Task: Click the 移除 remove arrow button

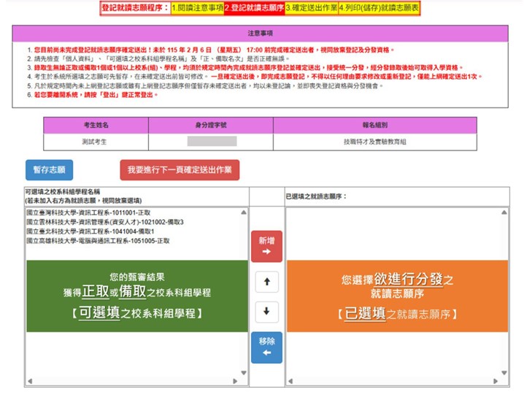Action: pos(266,347)
